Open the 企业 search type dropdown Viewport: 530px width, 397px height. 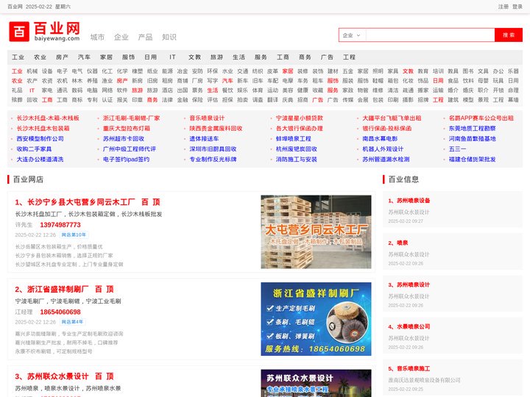point(352,35)
